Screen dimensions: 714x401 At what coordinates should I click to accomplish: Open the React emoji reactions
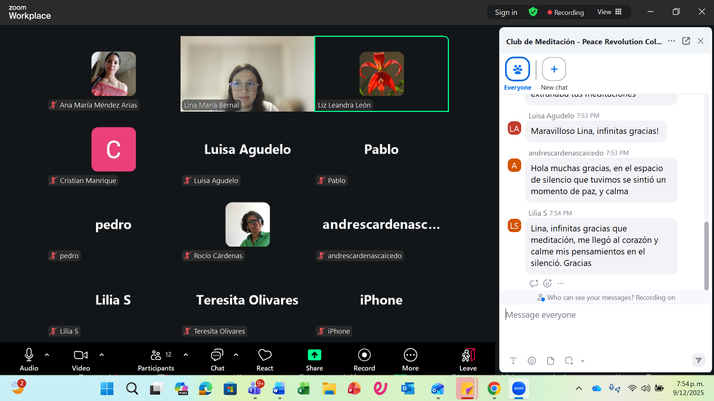pos(265,359)
